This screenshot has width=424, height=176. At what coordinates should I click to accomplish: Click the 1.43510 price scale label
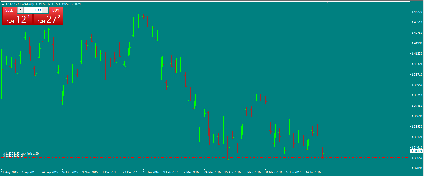pyautogui.click(x=417, y=22)
